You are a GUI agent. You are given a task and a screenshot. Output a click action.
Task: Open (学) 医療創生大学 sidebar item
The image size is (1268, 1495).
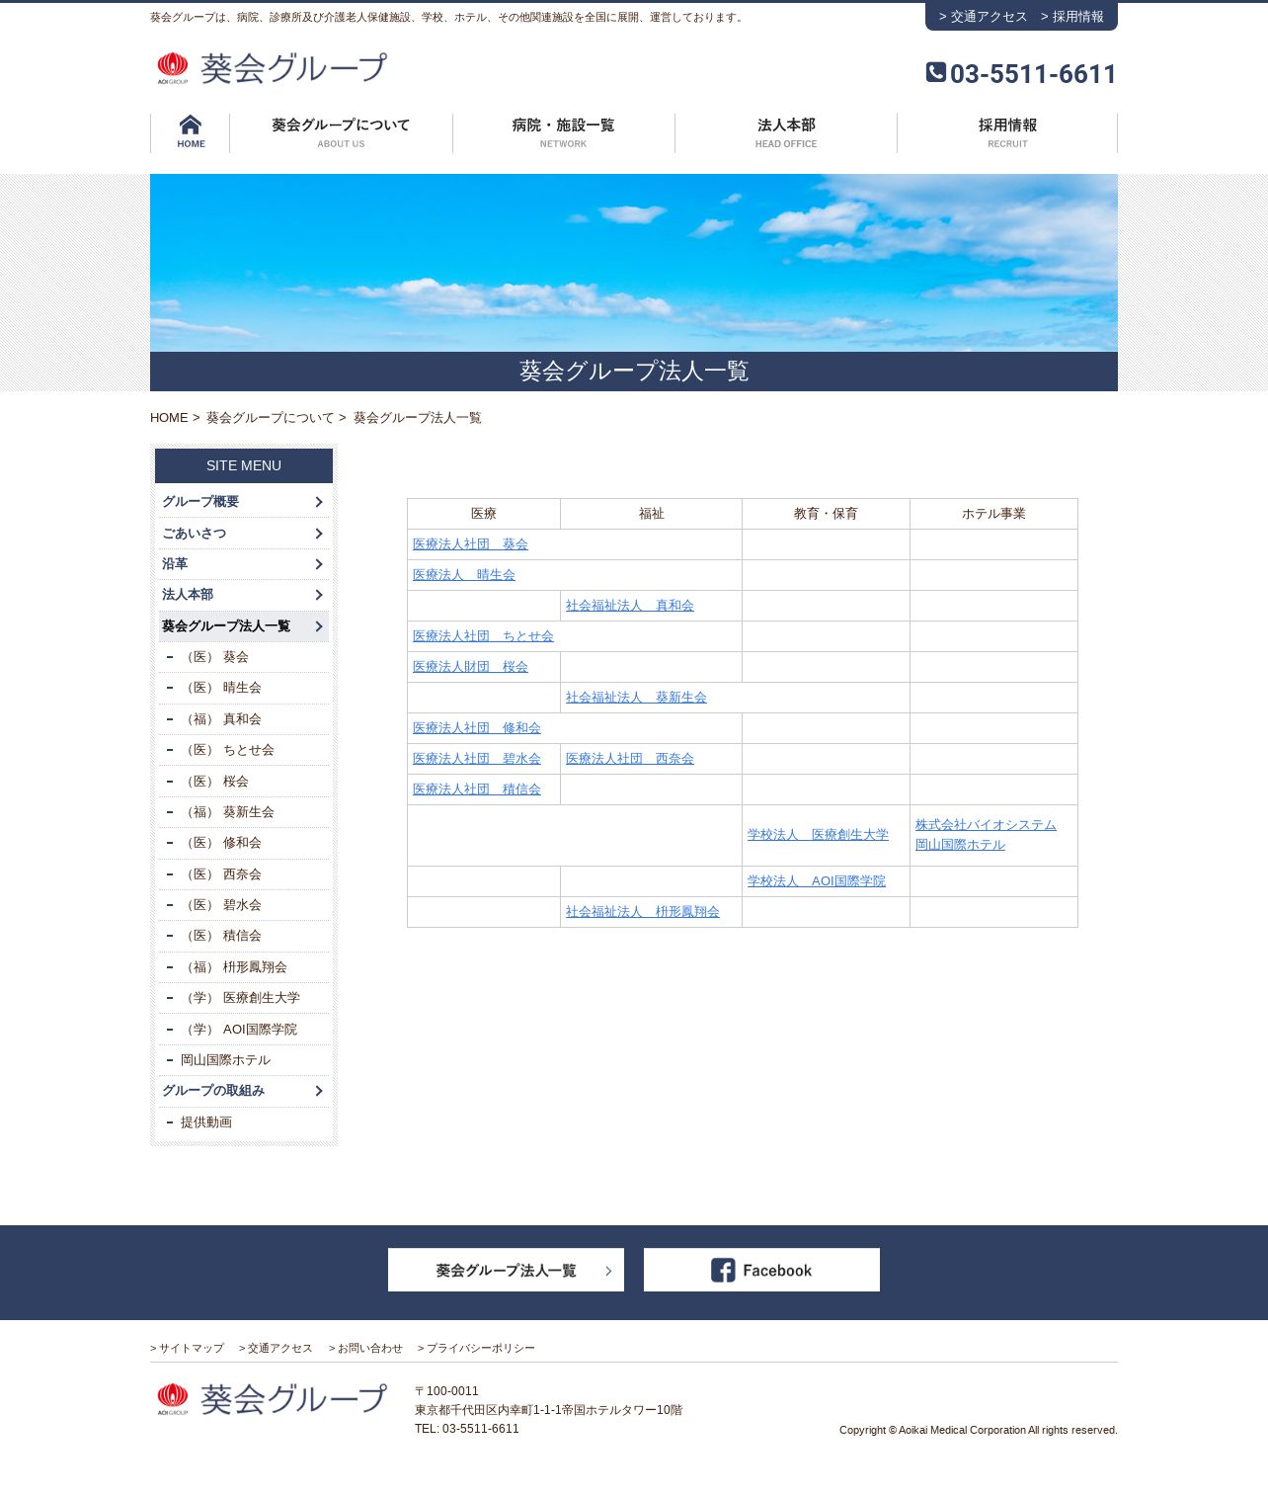tap(243, 998)
